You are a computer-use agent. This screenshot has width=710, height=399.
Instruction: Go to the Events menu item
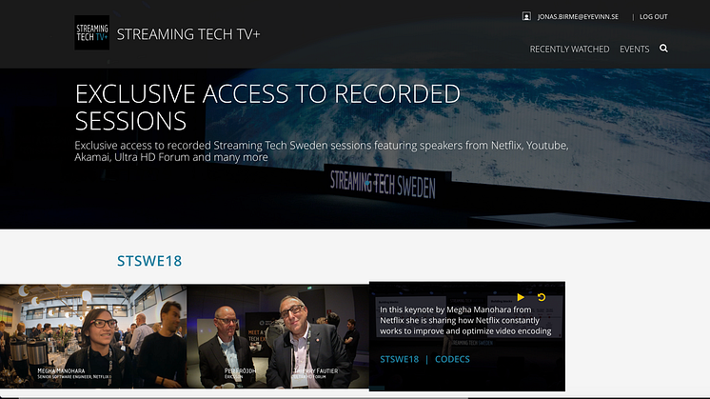pyautogui.click(x=634, y=50)
